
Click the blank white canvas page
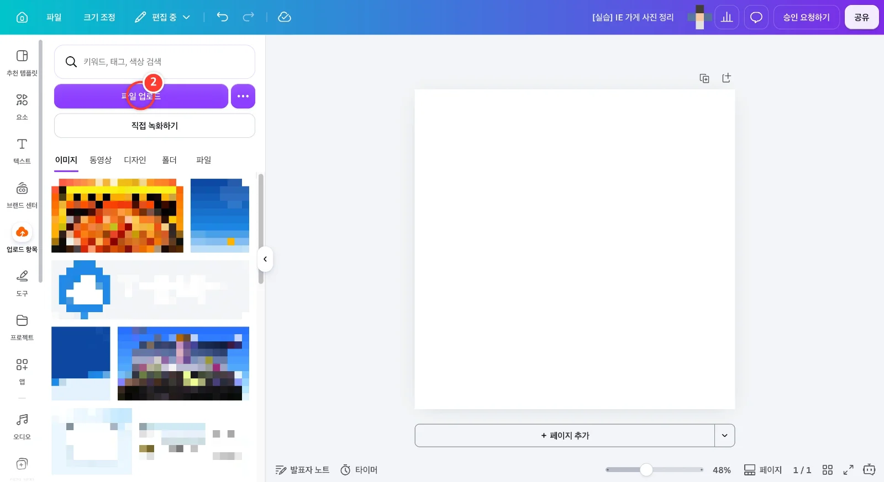[x=575, y=249]
